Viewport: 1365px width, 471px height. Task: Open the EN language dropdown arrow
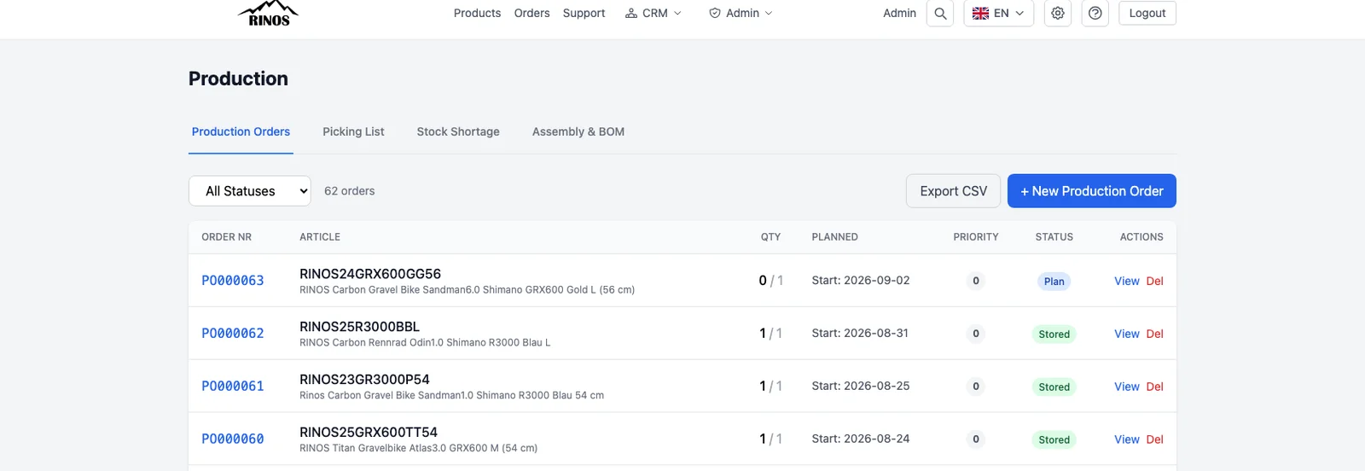pos(1019,13)
